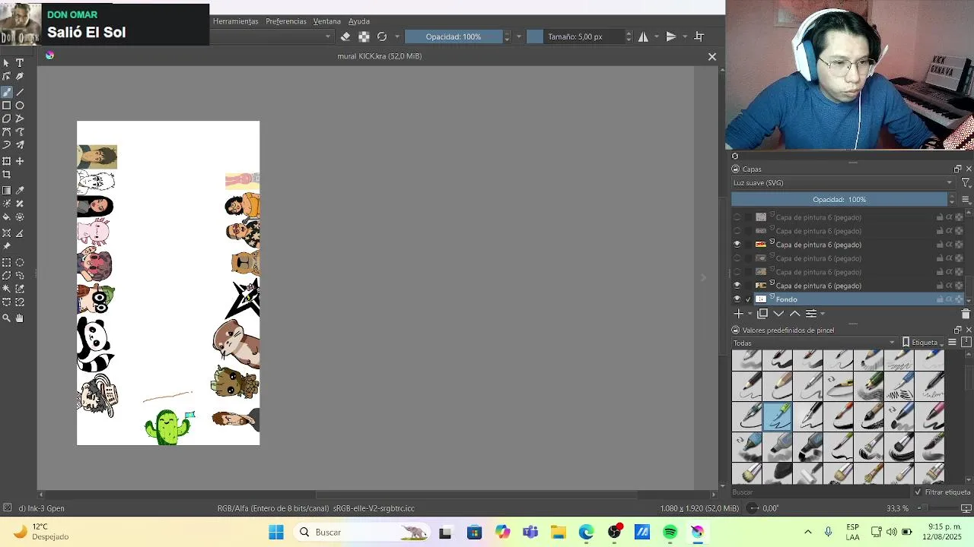The width and height of the screenshot is (974, 547).
Task: Select the Gradient tool
Action: tap(7, 190)
